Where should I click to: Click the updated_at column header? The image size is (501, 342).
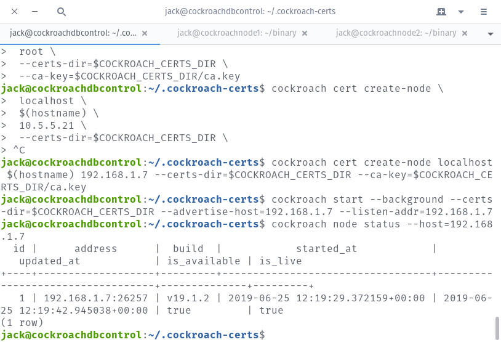pyautogui.click(x=49, y=261)
